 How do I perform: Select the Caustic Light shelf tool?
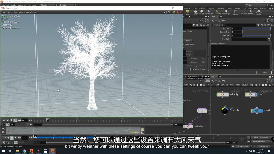(x=209, y=12)
